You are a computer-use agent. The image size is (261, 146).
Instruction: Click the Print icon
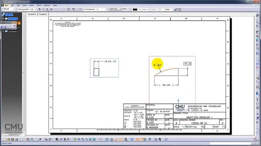click(x=16, y=140)
